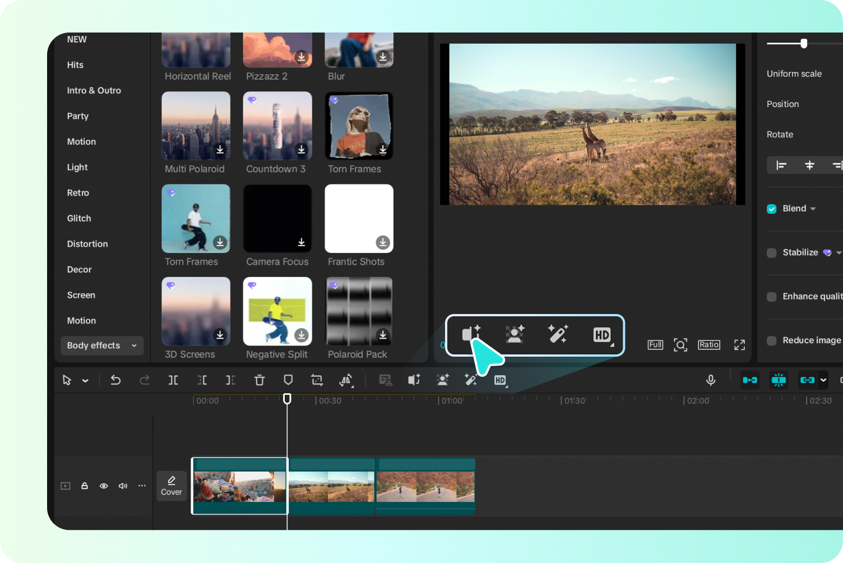Select the Retro category in the sidebar
Screen dimensions: 843x563
[78, 192]
